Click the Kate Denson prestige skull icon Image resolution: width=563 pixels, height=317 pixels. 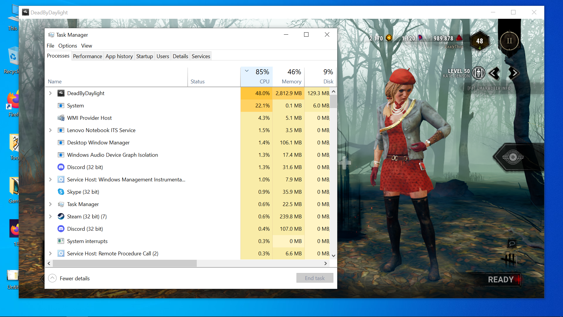coord(479,73)
